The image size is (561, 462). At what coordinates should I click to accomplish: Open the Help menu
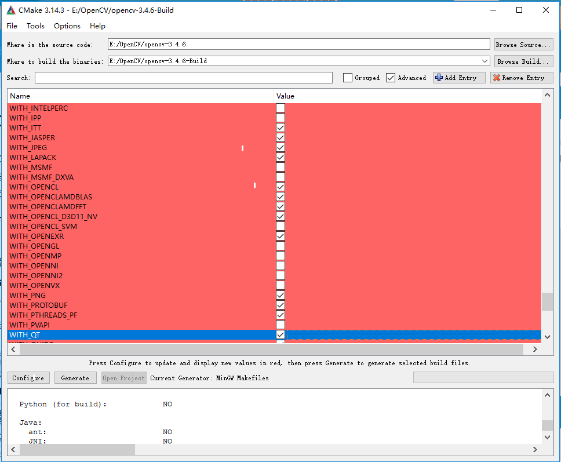[x=97, y=26]
